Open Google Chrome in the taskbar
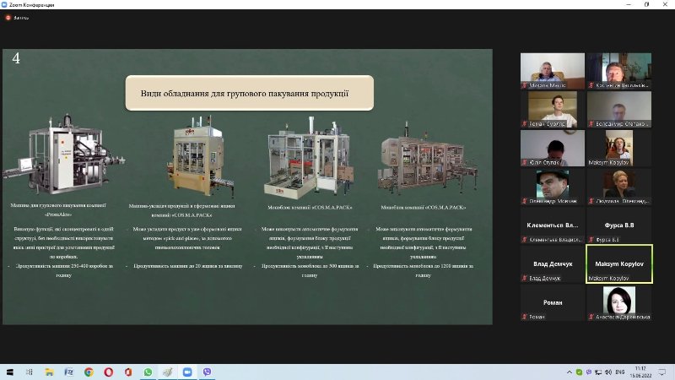This screenshot has width=675, height=380. (x=89, y=372)
